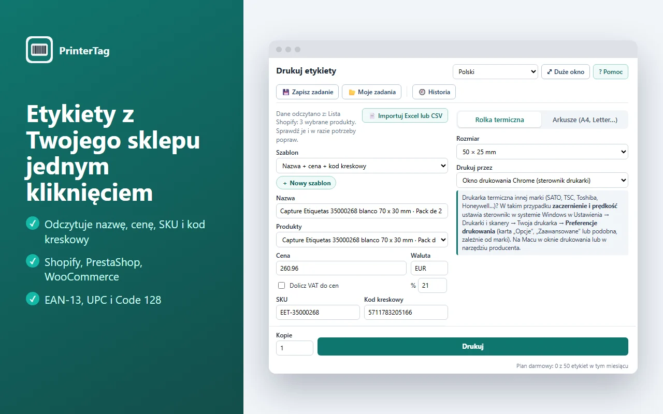
Task: Click the Plan darmowy usage text
Action: click(572, 366)
